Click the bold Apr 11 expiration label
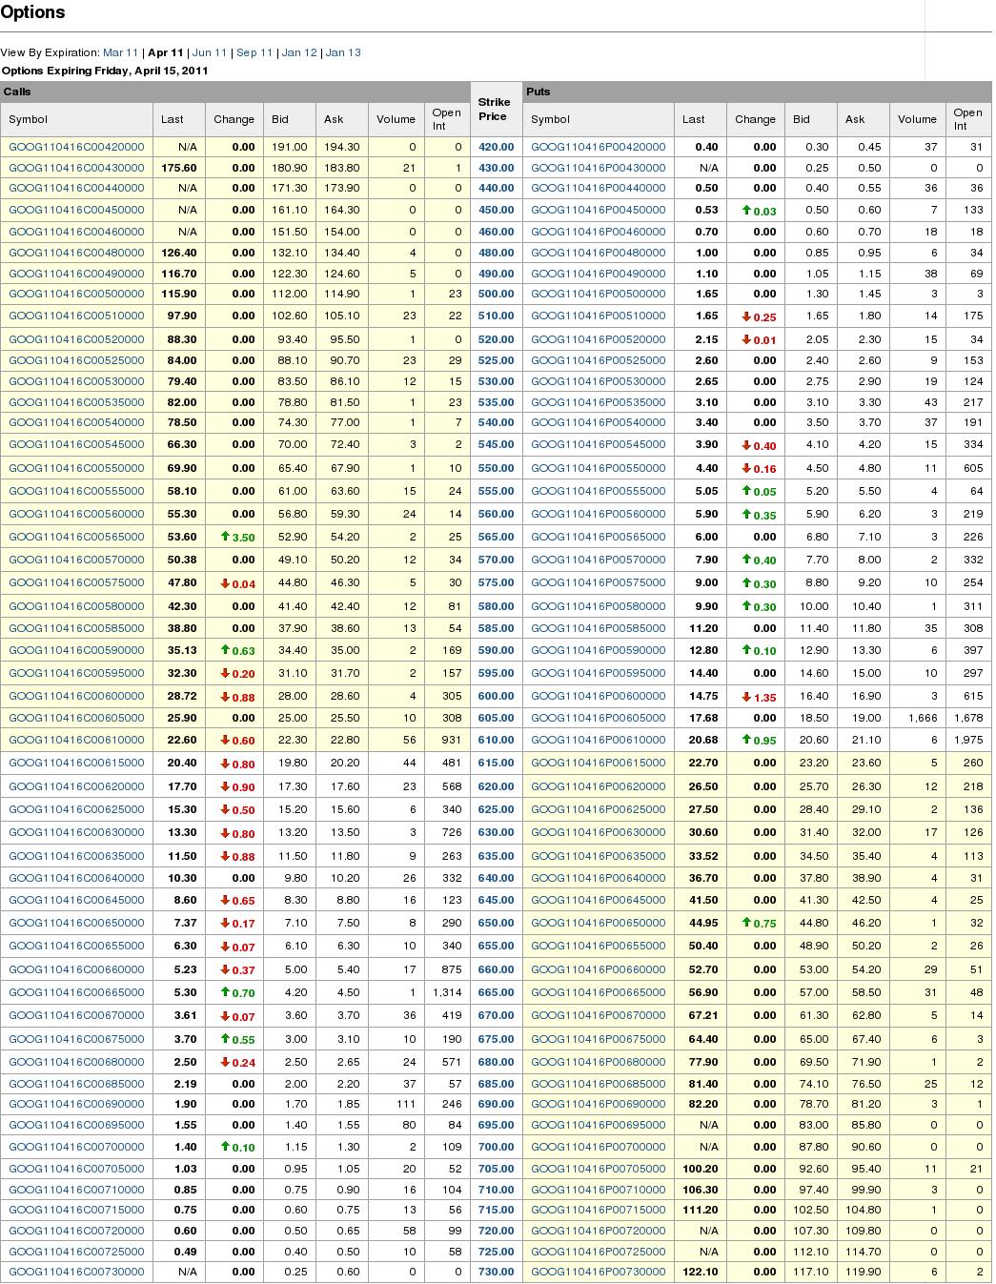The height and width of the screenshot is (1284, 996). coord(166,52)
